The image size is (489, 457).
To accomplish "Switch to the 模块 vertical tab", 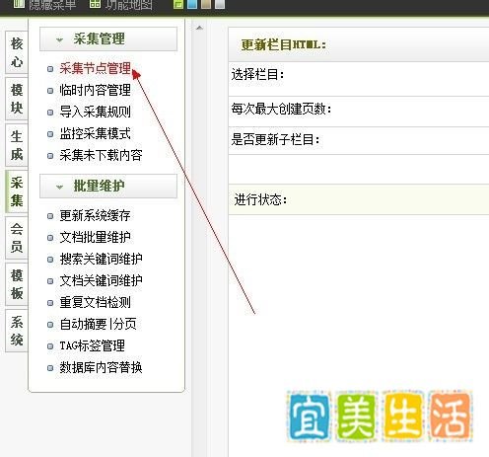I will [x=17, y=99].
